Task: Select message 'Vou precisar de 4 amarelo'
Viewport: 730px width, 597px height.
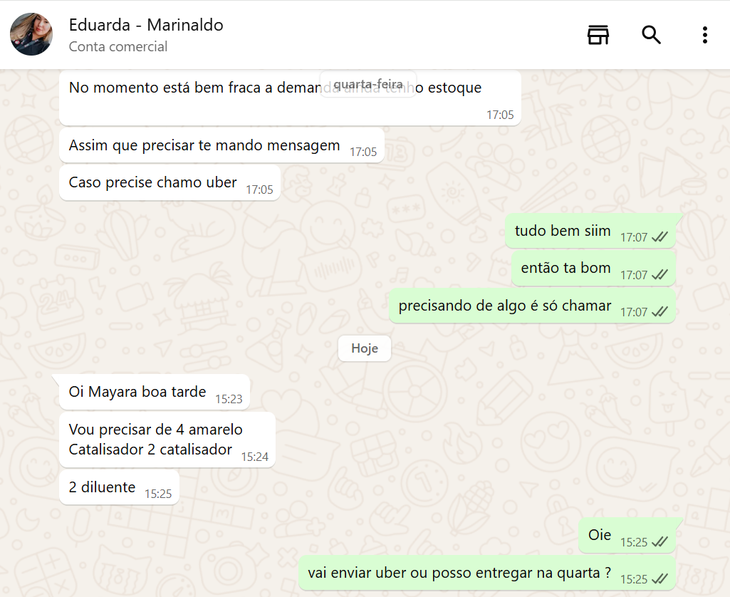Action: click(167, 440)
